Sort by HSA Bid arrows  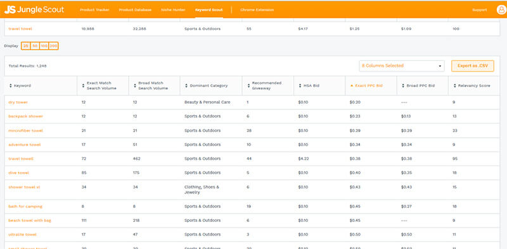(x=300, y=86)
